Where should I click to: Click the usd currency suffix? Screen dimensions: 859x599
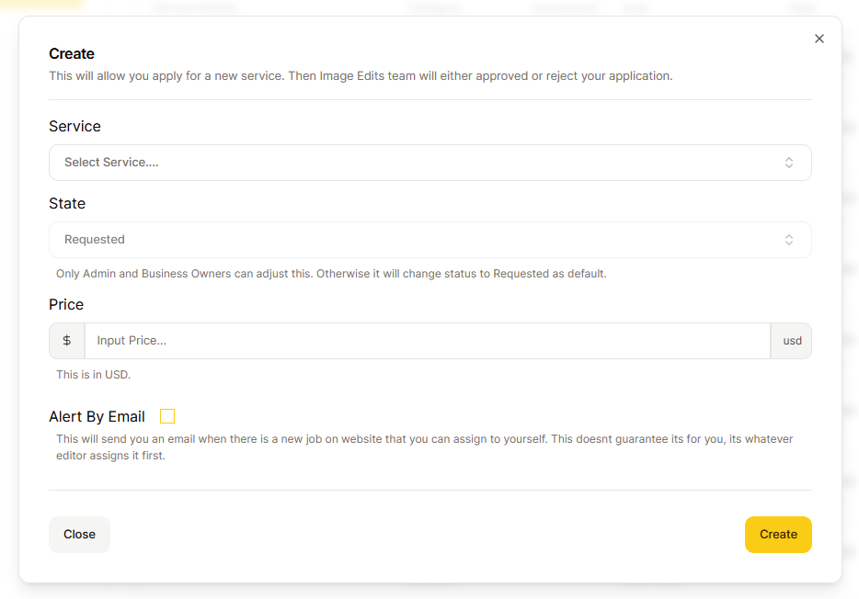click(x=792, y=341)
